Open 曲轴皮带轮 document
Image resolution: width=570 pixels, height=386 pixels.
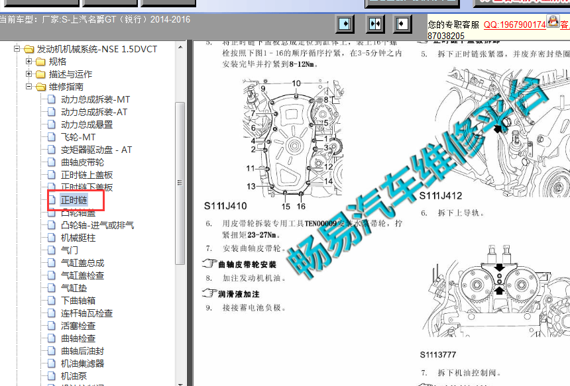click(x=83, y=162)
